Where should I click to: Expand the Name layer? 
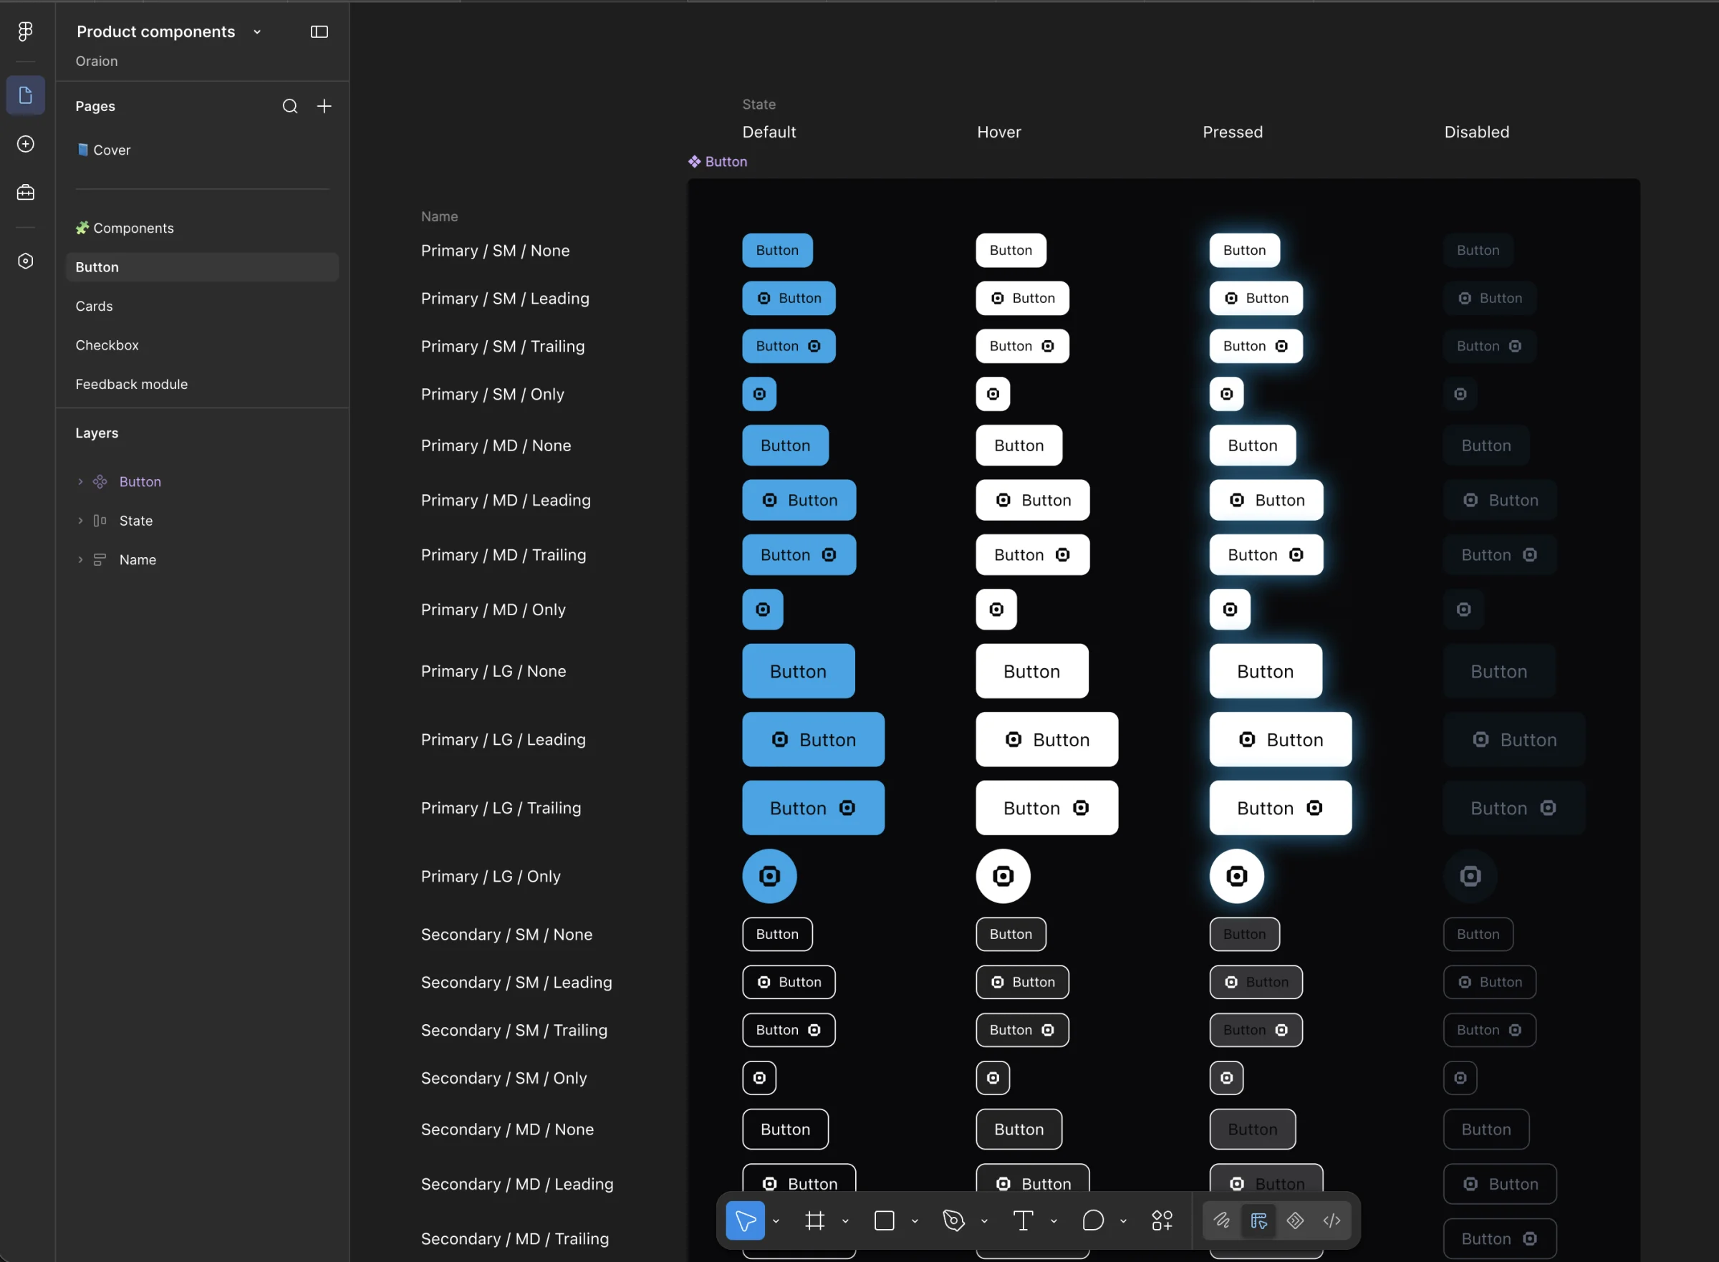pos(80,559)
